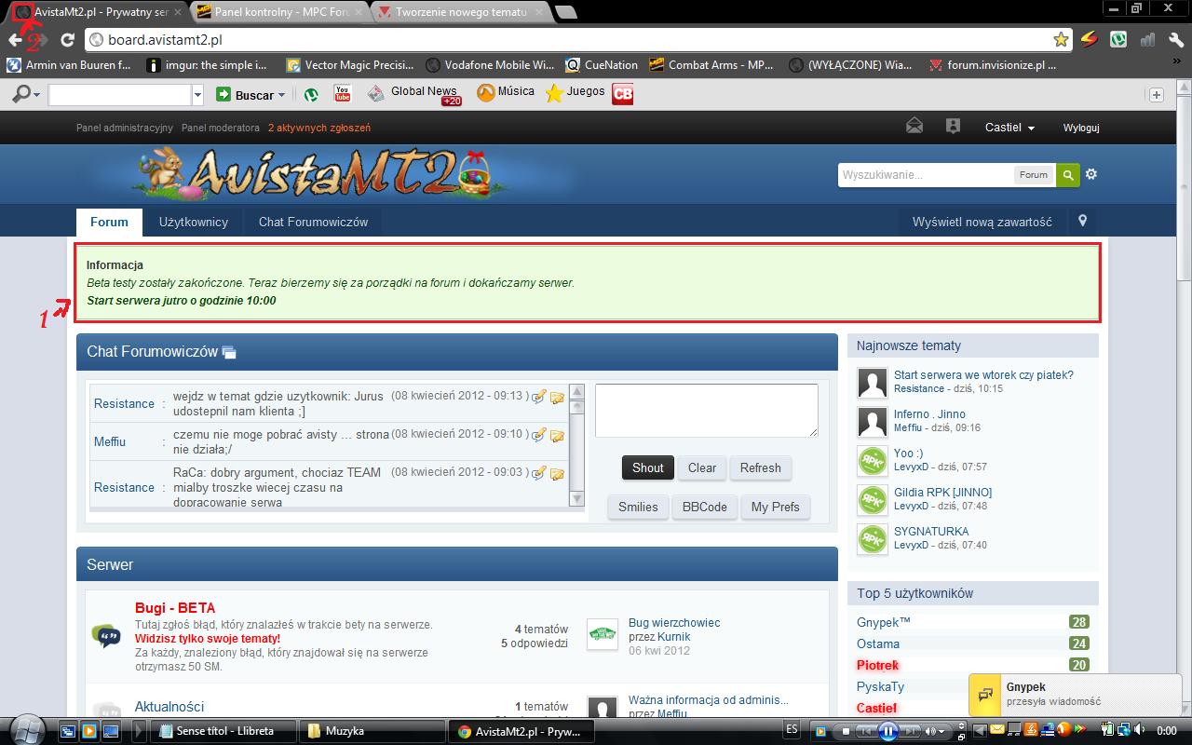Open the forum messenger envelope icon
The width and height of the screenshot is (1192, 745).
[x=914, y=127]
